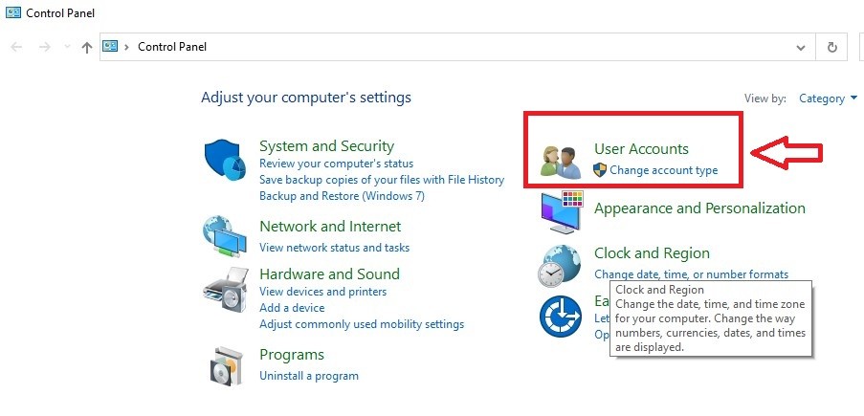The width and height of the screenshot is (864, 416).
Task: Click the Ease of Access circular icon
Action: [x=561, y=315]
